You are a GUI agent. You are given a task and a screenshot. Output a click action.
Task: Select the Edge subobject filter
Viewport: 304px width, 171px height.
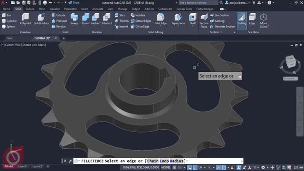[252, 19]
